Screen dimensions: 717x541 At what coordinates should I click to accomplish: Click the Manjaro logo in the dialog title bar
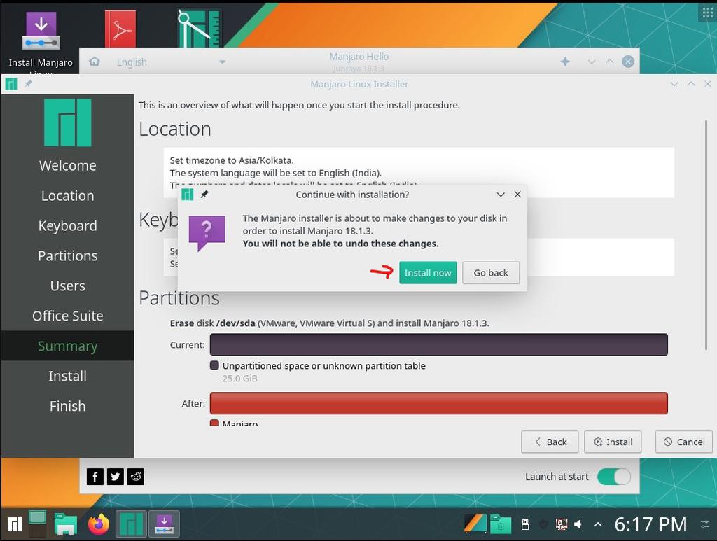tap(188, 194)
